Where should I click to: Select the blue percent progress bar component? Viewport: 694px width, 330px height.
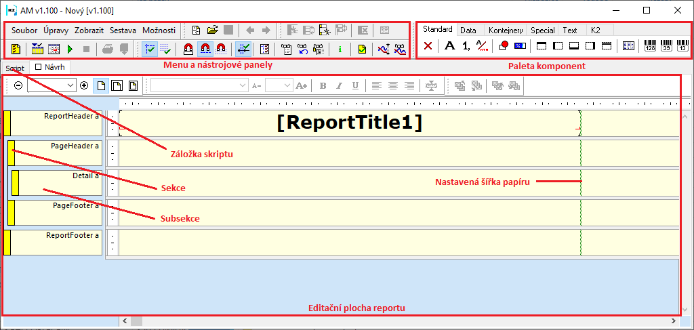tap(519, 45)
